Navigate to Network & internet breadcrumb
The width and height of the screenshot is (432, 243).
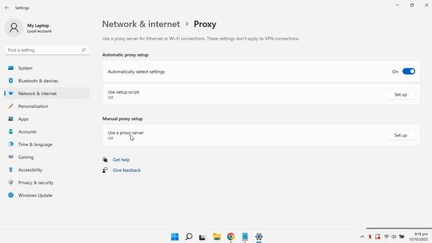tap(141, 24)
